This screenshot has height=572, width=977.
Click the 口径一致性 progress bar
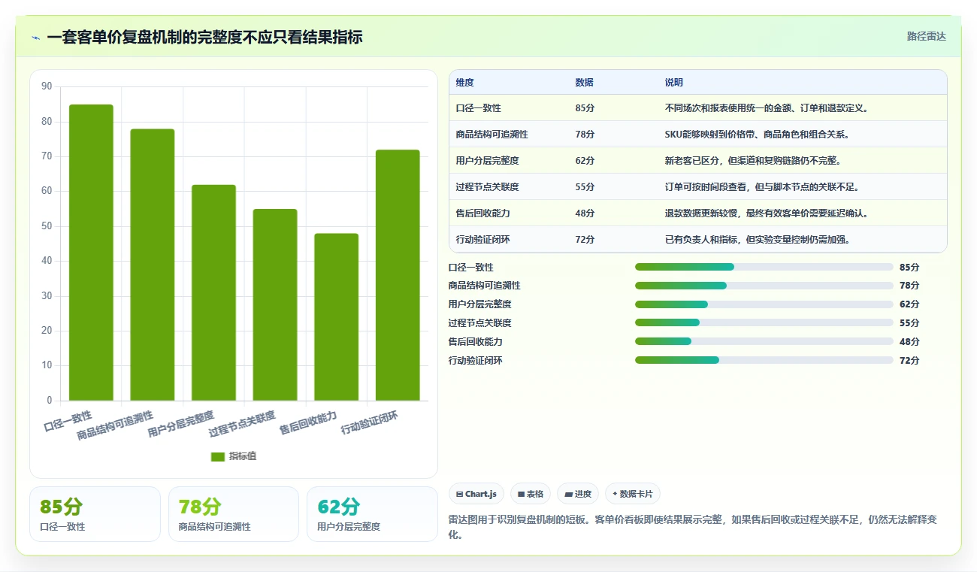[x=764, y=267]
